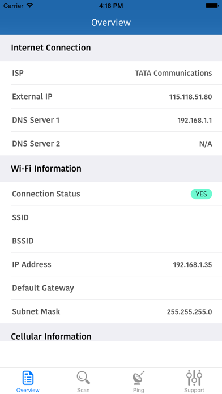222x394 pixels.
Task: Tap the Wi-Fi Information section header
Action: tap(111, 169)
